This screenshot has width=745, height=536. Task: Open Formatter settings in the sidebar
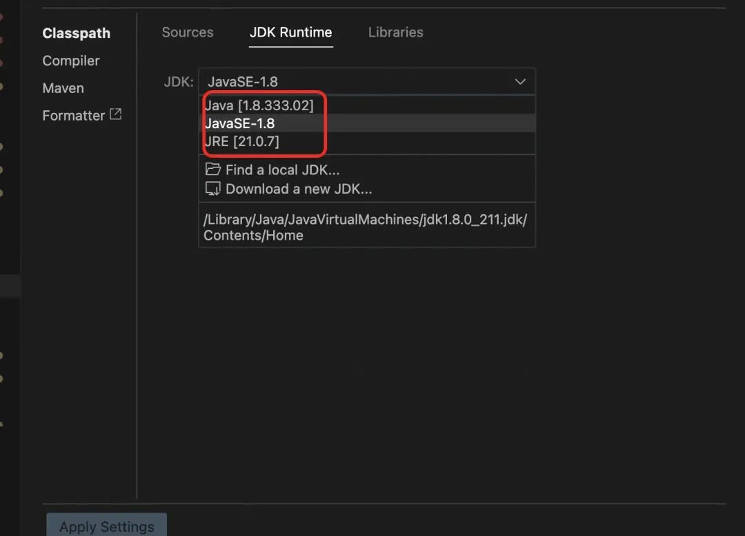tap(74, 115)
